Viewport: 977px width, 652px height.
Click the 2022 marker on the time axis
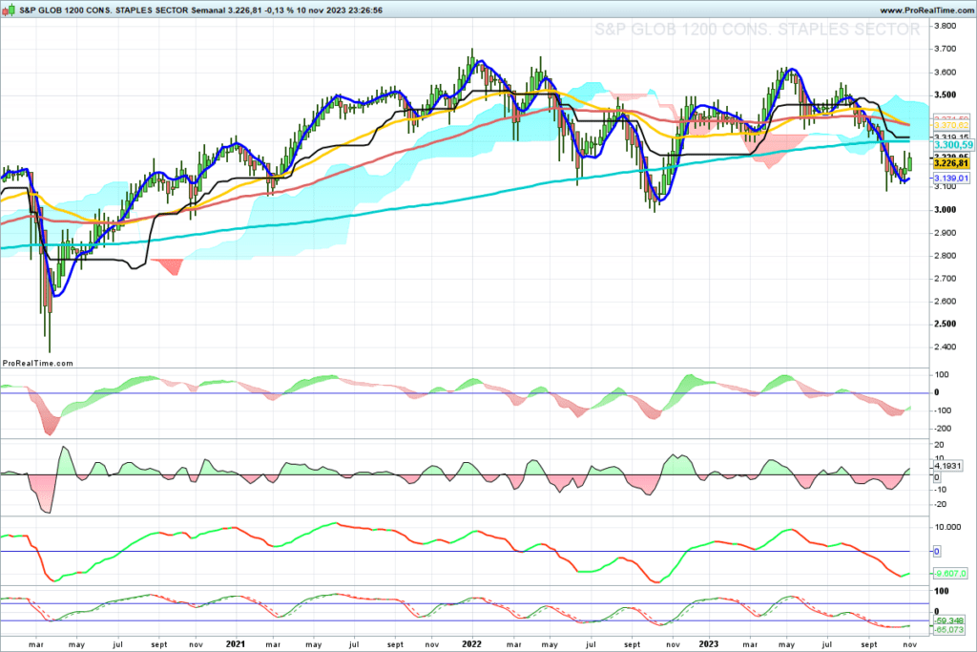[x=470, y=644]
